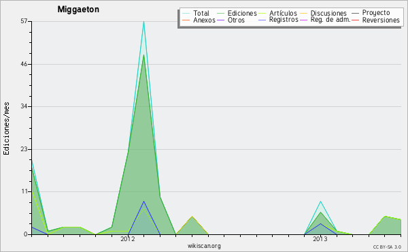Click the Reg. de adm. legend label
This screenshot has height=252, width=408.
(330, 20)
